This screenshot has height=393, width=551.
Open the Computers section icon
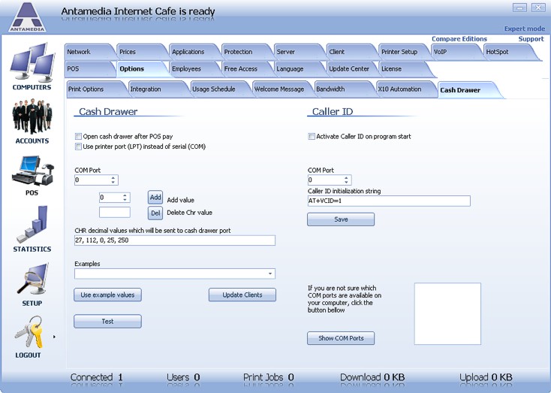[32, 62]
